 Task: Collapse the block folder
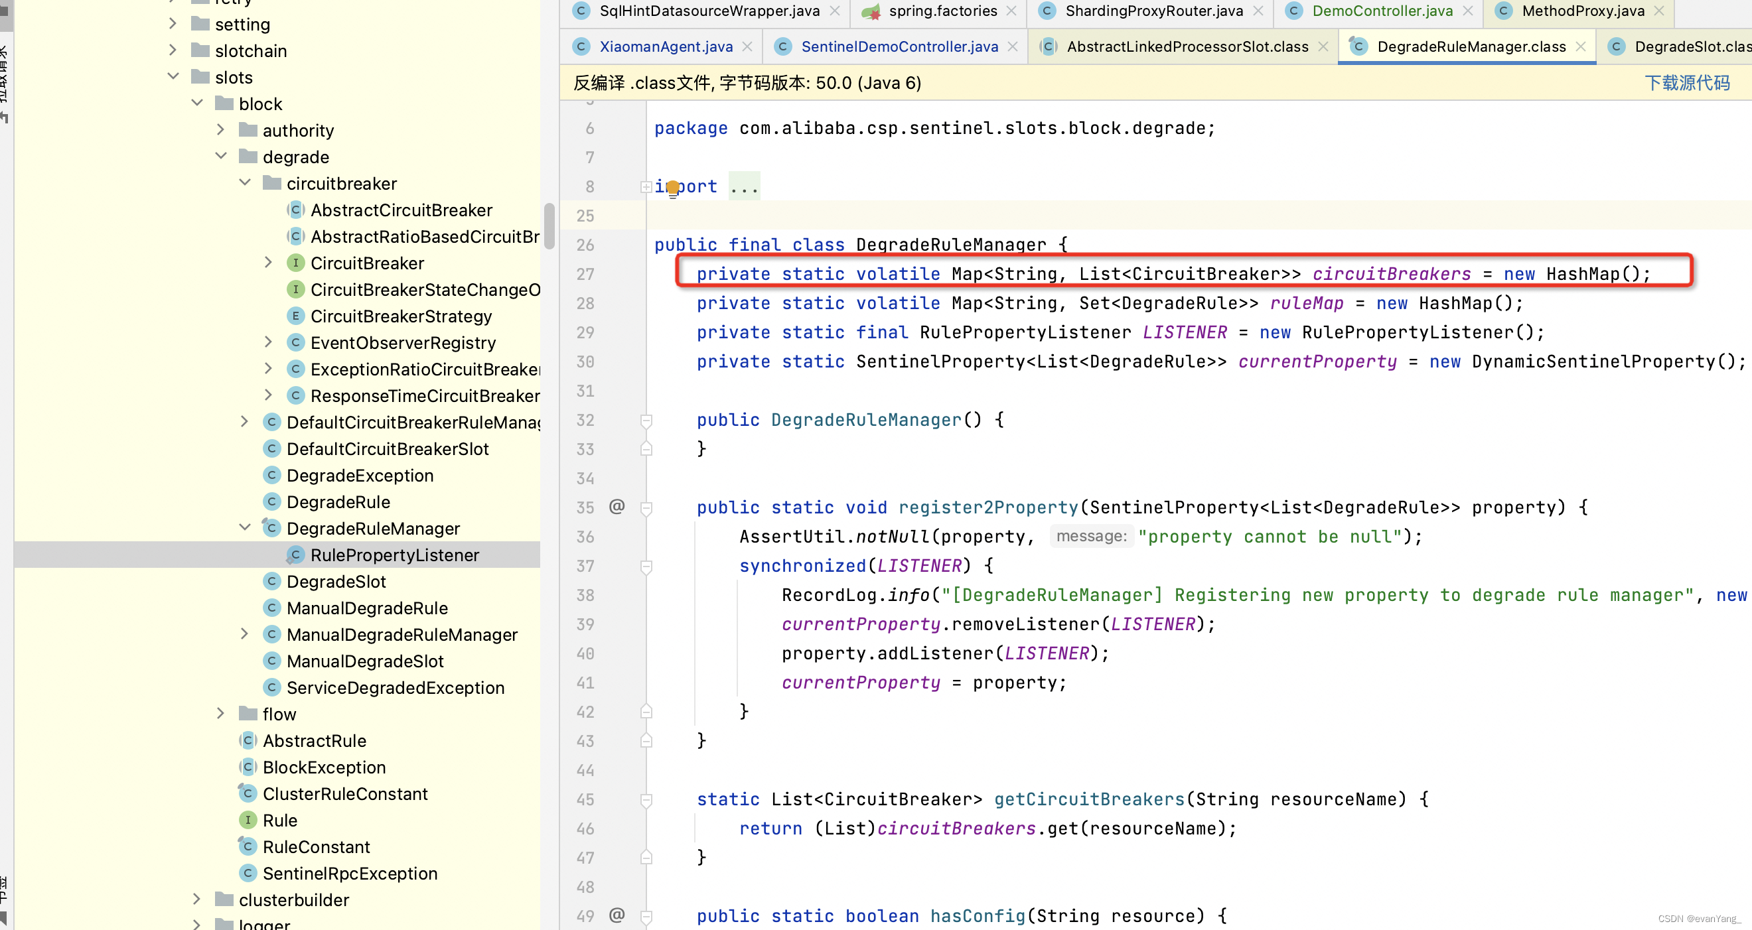(197, 103)
